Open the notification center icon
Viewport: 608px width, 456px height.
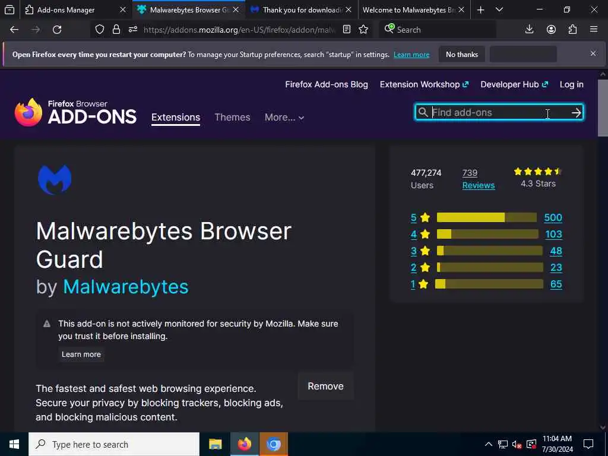click(588, 444)
